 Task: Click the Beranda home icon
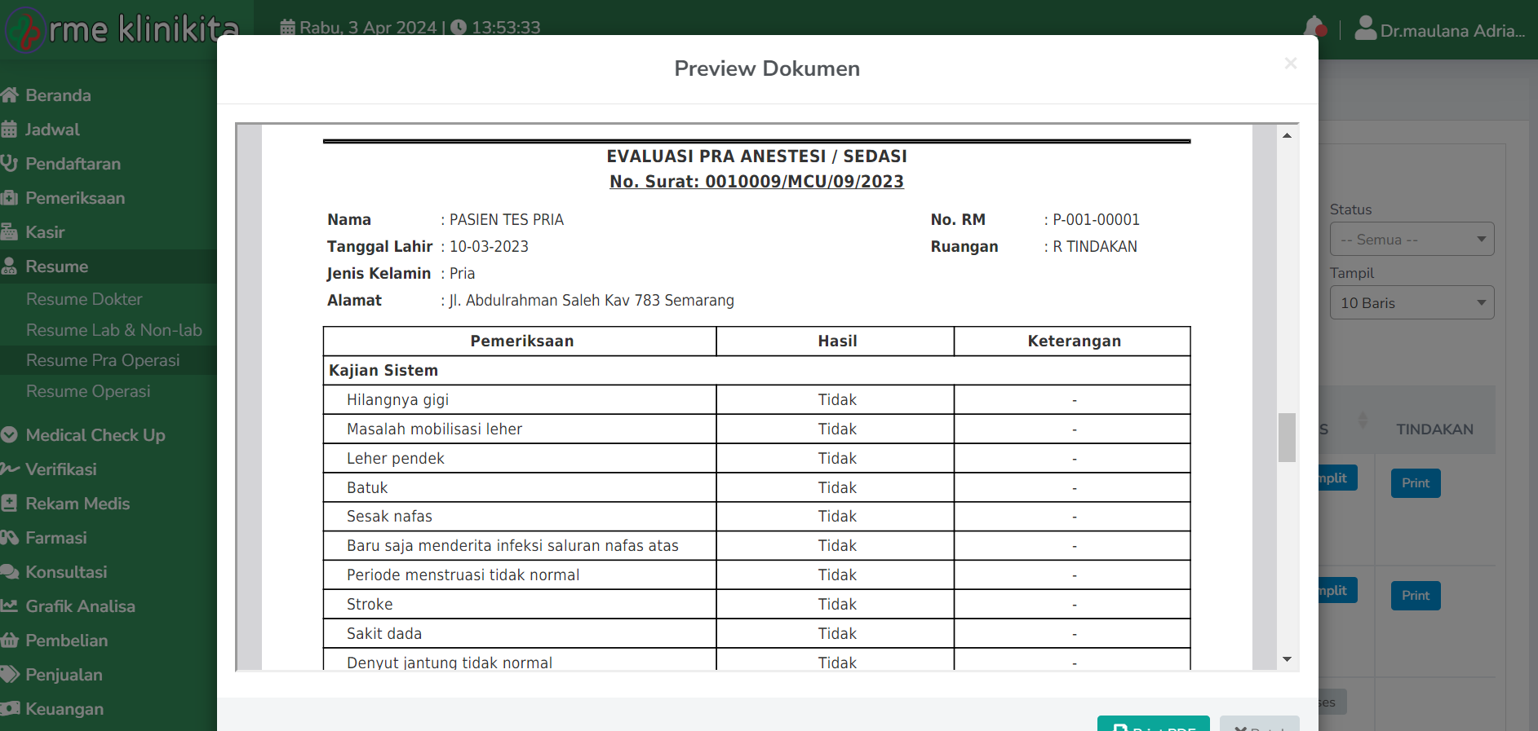(x=10, y=95)
